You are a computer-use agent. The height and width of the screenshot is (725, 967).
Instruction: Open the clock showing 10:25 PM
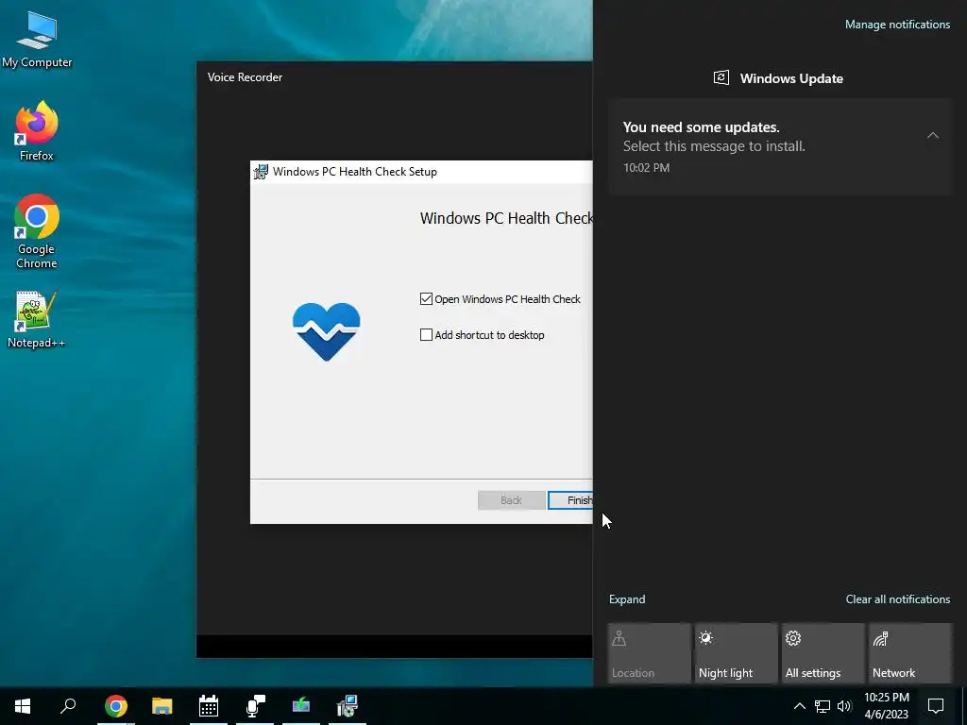[x=886, y=706]
